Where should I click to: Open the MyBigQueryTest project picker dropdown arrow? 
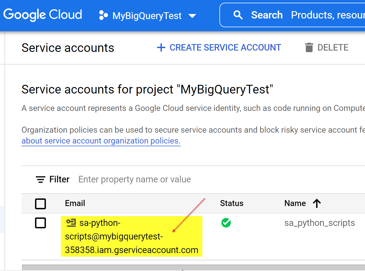click(192, 16)
